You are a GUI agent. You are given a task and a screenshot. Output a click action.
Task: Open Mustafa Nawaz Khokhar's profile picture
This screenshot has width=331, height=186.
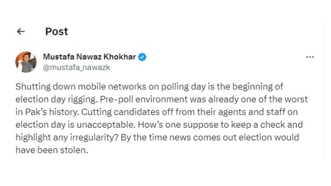26,62
